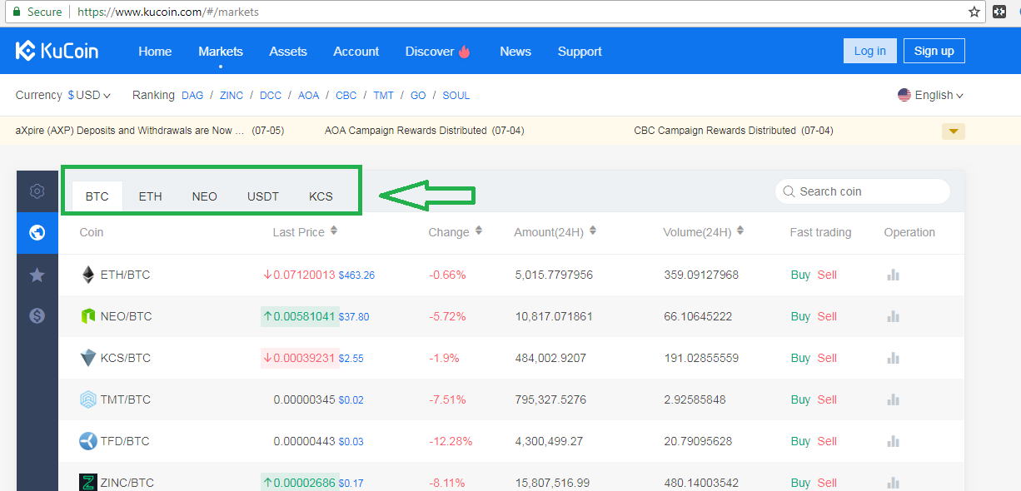Open chart icon for KCS/BTC row
Screen dimensions: 1021x491
(894, 358)
